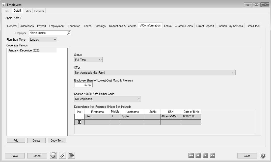Open the General tab
The height and width of the screenshot is (162, 271).
coord(12,26)
